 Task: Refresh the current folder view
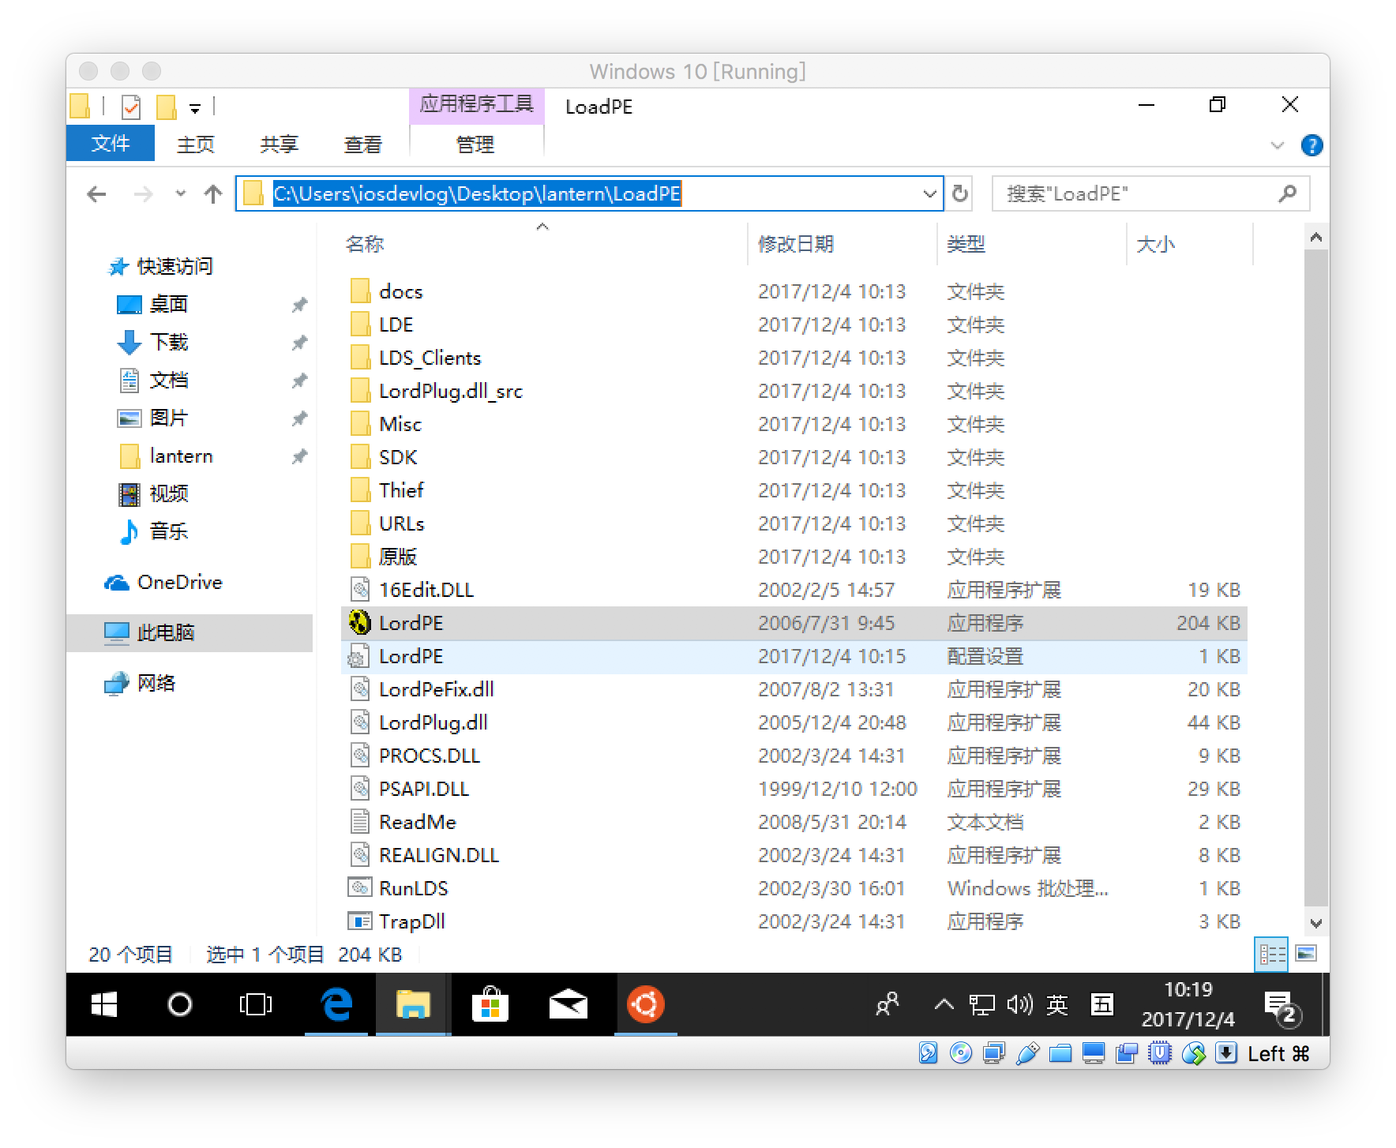[960, 193]
